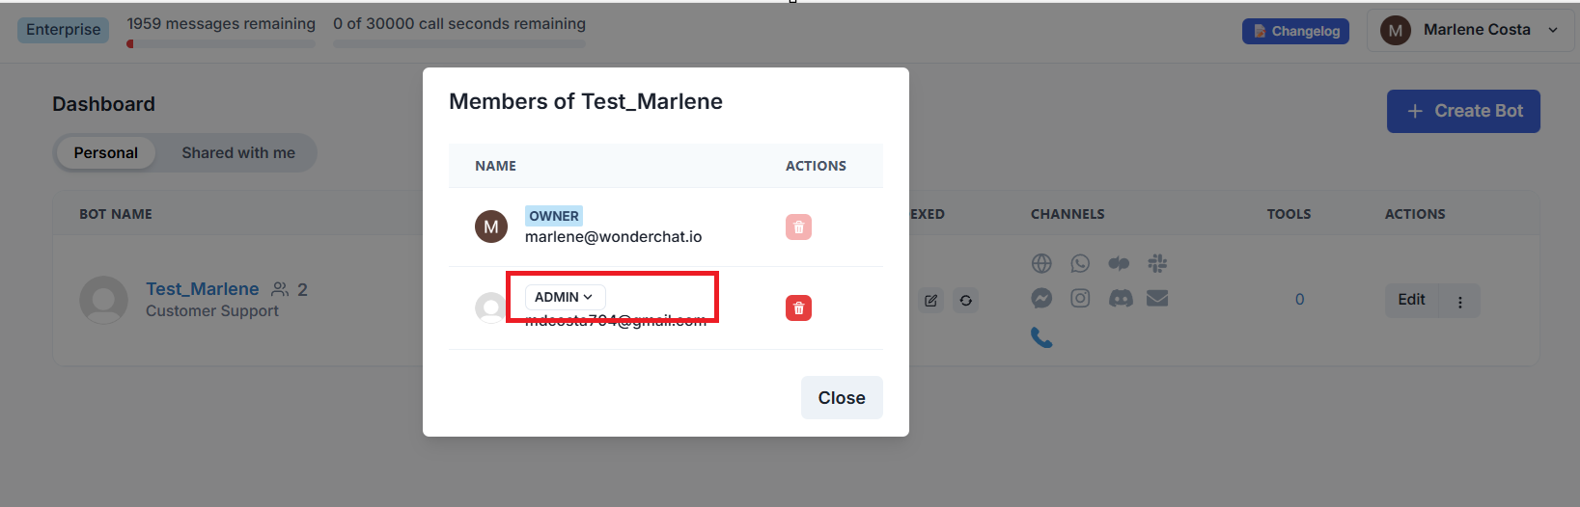Switch to the Shared with me tab
The image size is (1580, 507).
(238, 153)
